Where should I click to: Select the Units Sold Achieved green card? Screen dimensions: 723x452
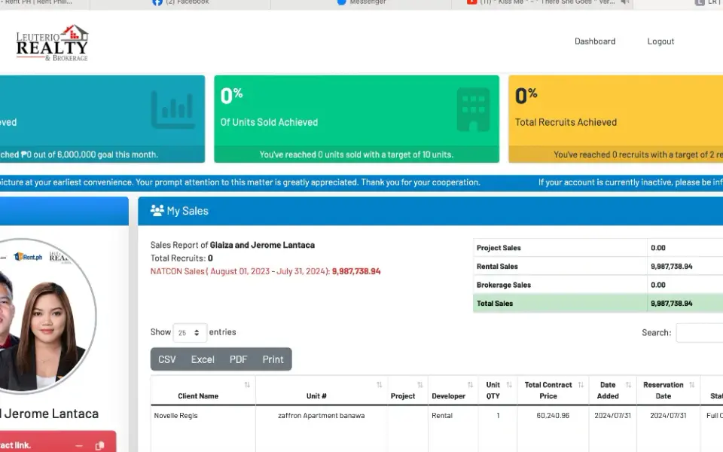pyautogui.click(x=356, y=118)
